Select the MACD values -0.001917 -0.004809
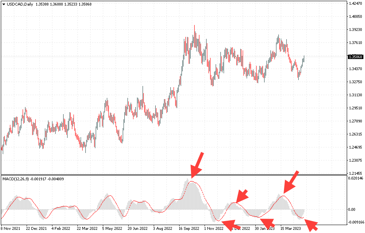 pyautogui.click(x=47, y=179)
